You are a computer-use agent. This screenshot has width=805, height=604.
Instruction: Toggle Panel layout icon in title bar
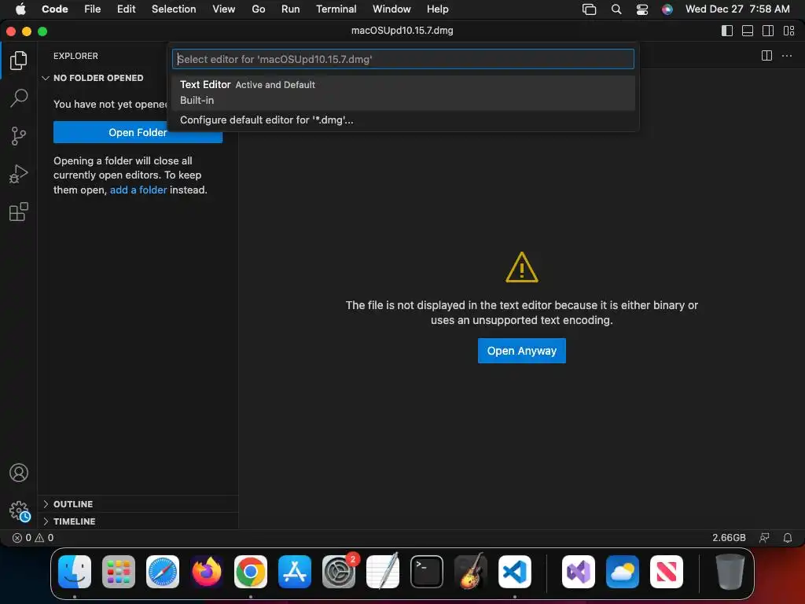click(748, 31)
